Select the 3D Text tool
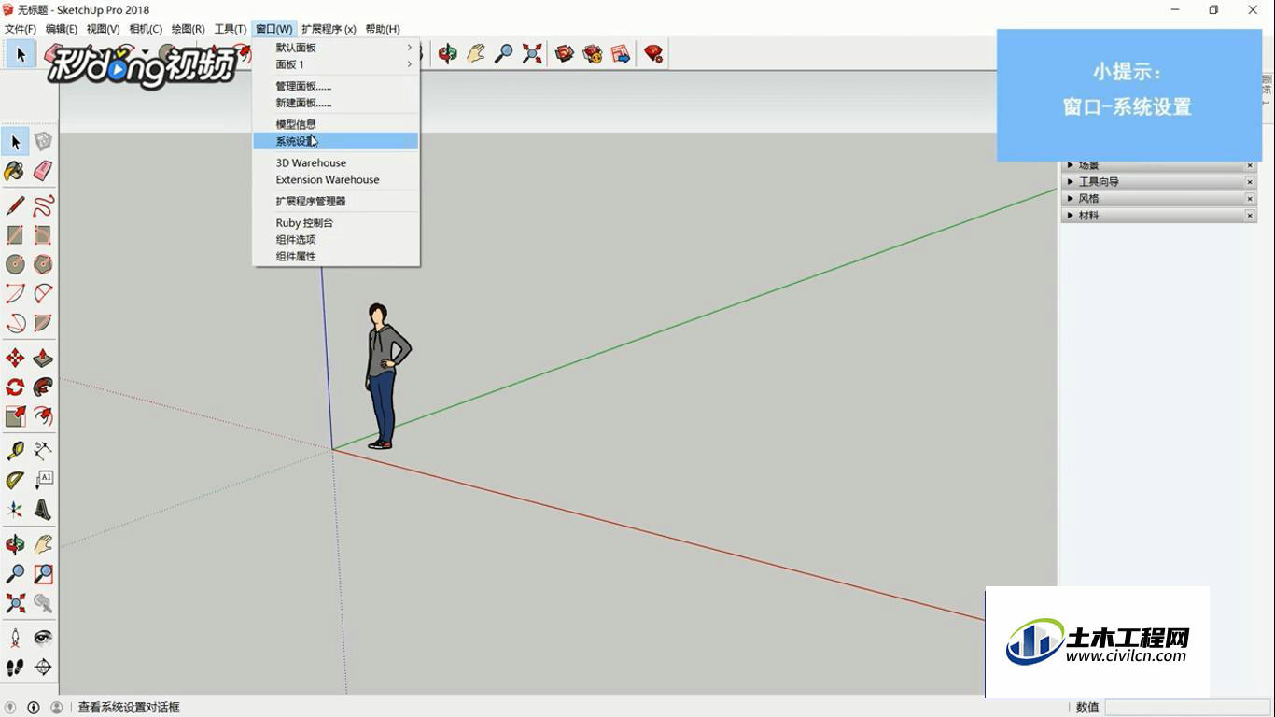The image size is (1275, 717). tap(43, 510)
